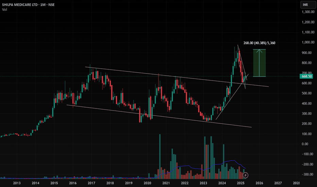Click the 0.00 price axis label
This screenshot has height=187, width=317.
(x=305, y=144)
